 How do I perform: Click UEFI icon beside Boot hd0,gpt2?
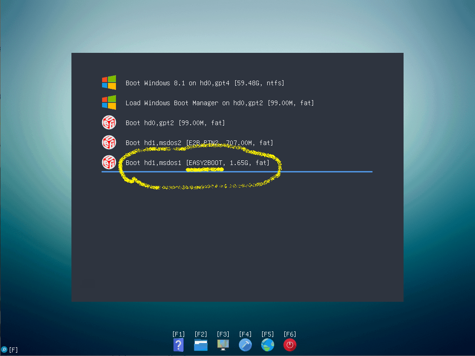[x=109, y=122]
